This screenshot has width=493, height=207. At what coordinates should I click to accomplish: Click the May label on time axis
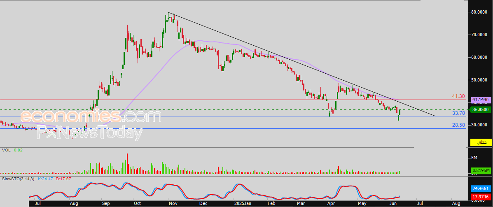click(363, 204)
